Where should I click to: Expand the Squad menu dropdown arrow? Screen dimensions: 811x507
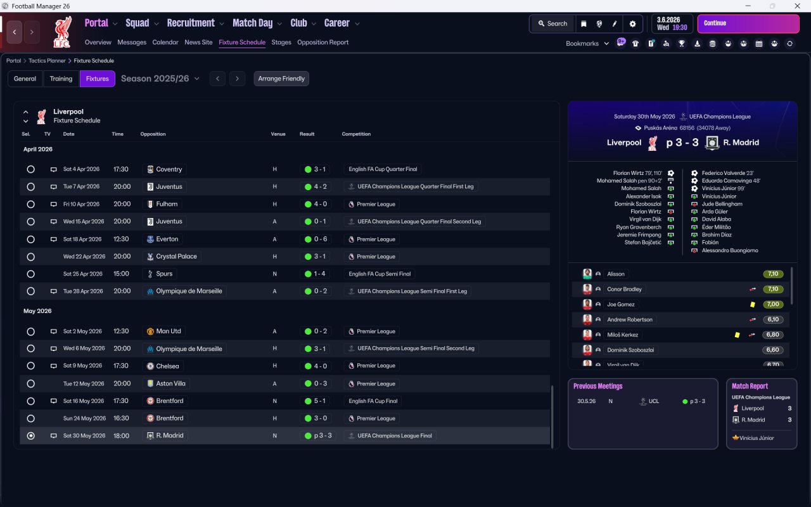pos(156,24)
